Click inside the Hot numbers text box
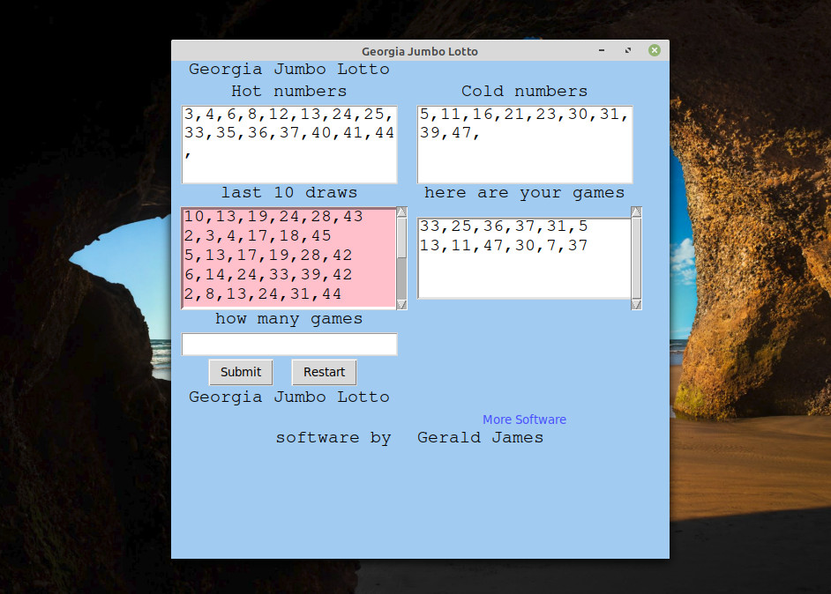831x594 pixels. 289,145
